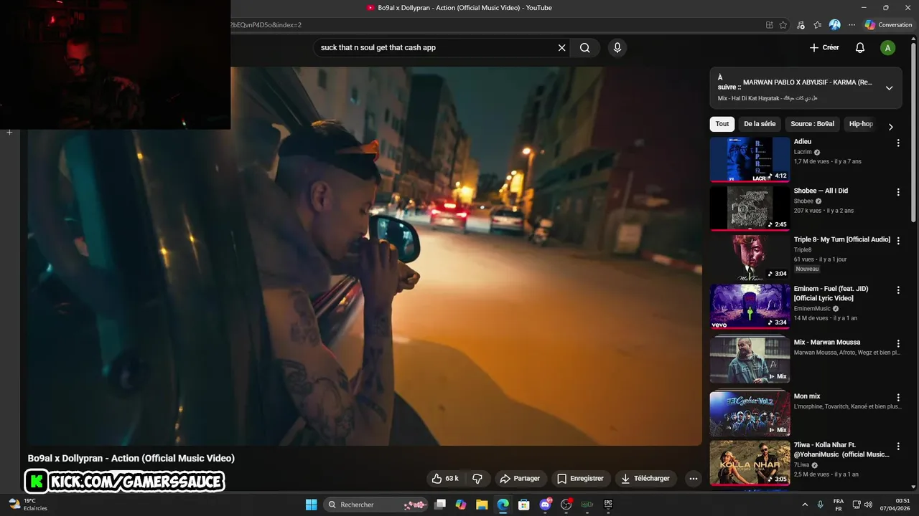Open Microsoft Store on taskbar
Viewport: 919px width, 516px height.
pyautogui.click(x=524, y=505)
